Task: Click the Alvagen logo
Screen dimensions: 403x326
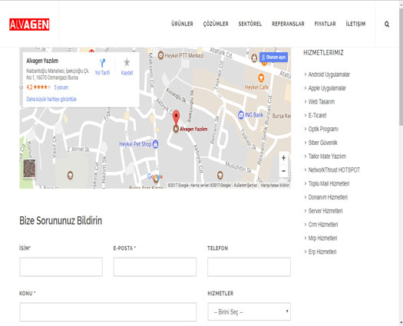Action: pyautogui.click(x=29, y=25)
